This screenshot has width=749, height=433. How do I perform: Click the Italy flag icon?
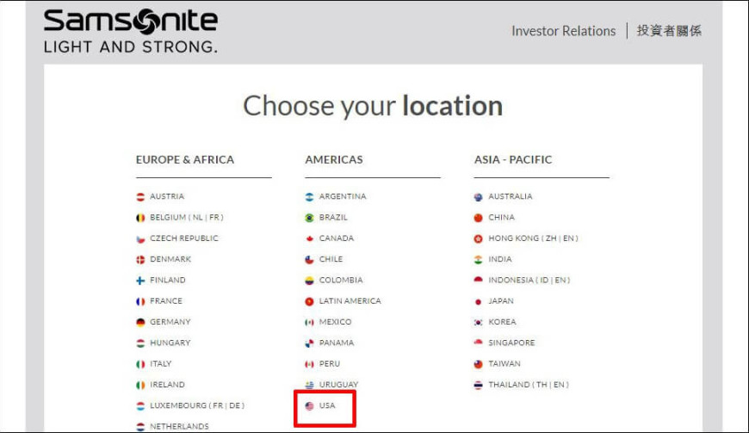140,364
